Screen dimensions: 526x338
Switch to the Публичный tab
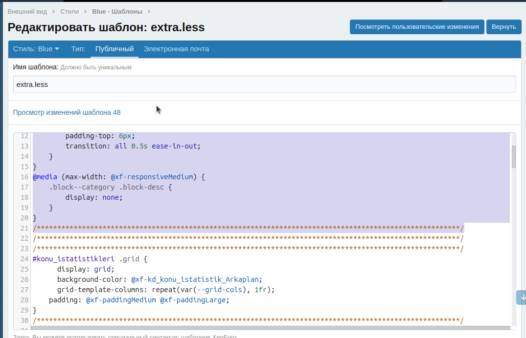(x=114, y=49)
